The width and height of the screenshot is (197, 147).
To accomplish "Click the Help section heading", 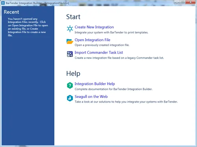I will point(73,73).
